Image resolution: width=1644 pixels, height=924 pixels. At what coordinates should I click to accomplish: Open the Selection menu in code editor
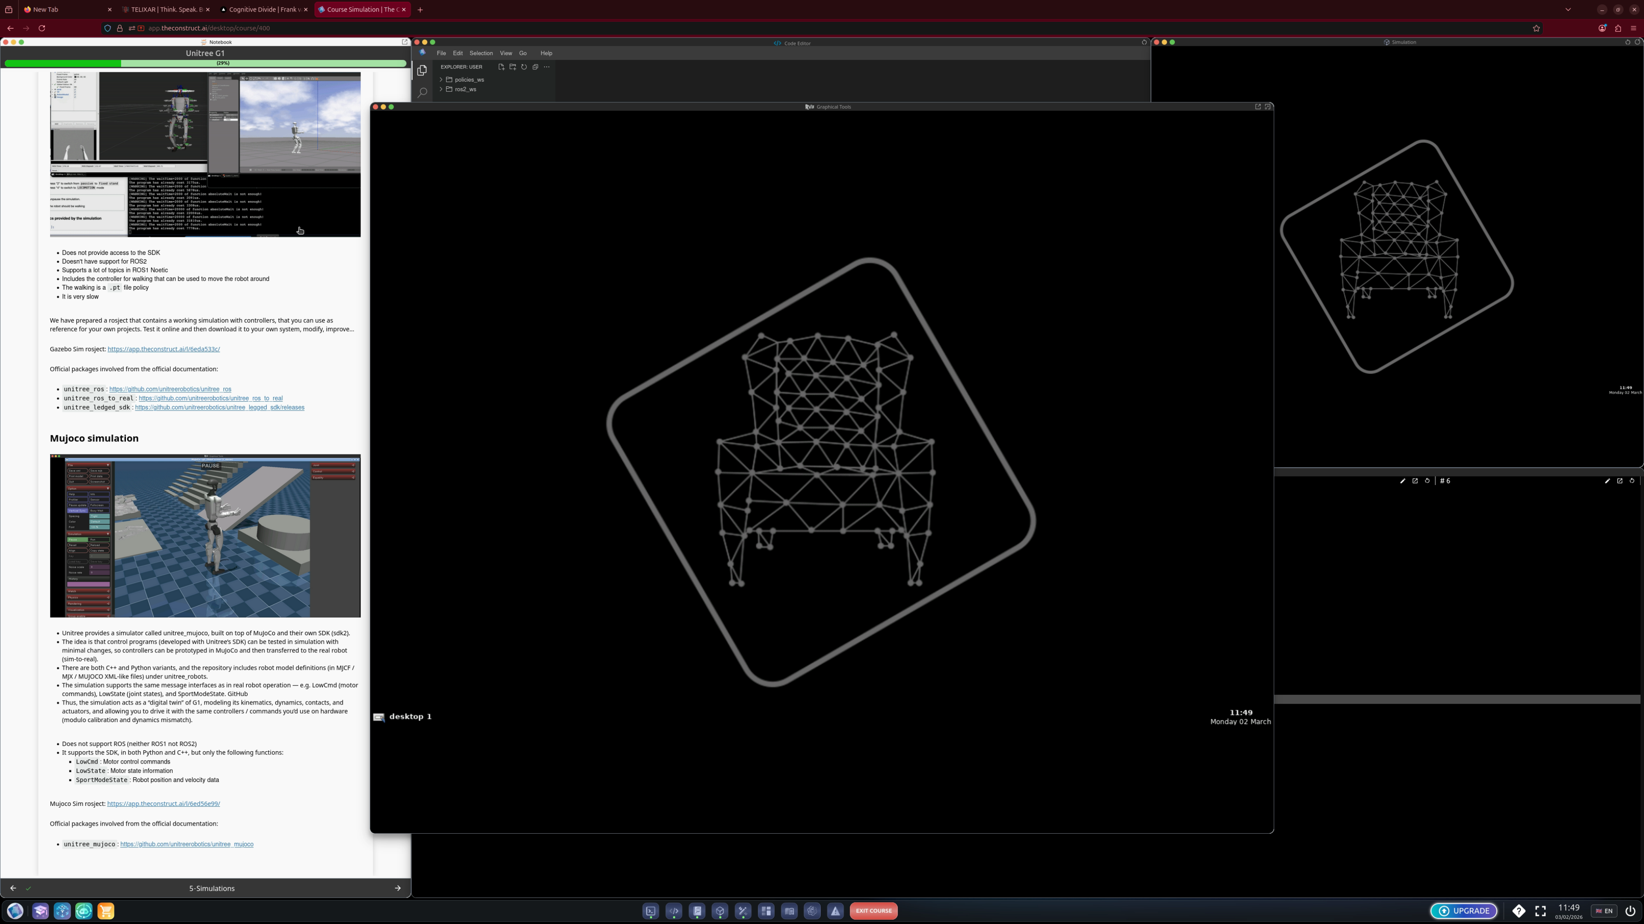[x=480, y=53]
